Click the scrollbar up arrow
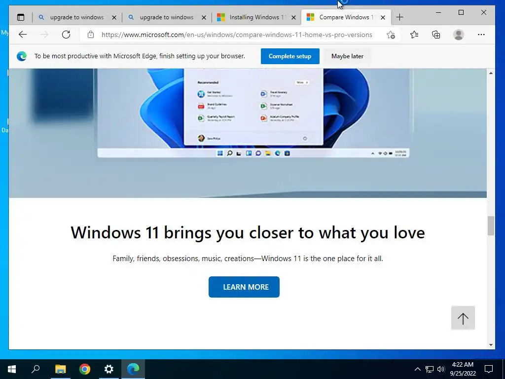The image size is (505, 379). pos(491,73)
